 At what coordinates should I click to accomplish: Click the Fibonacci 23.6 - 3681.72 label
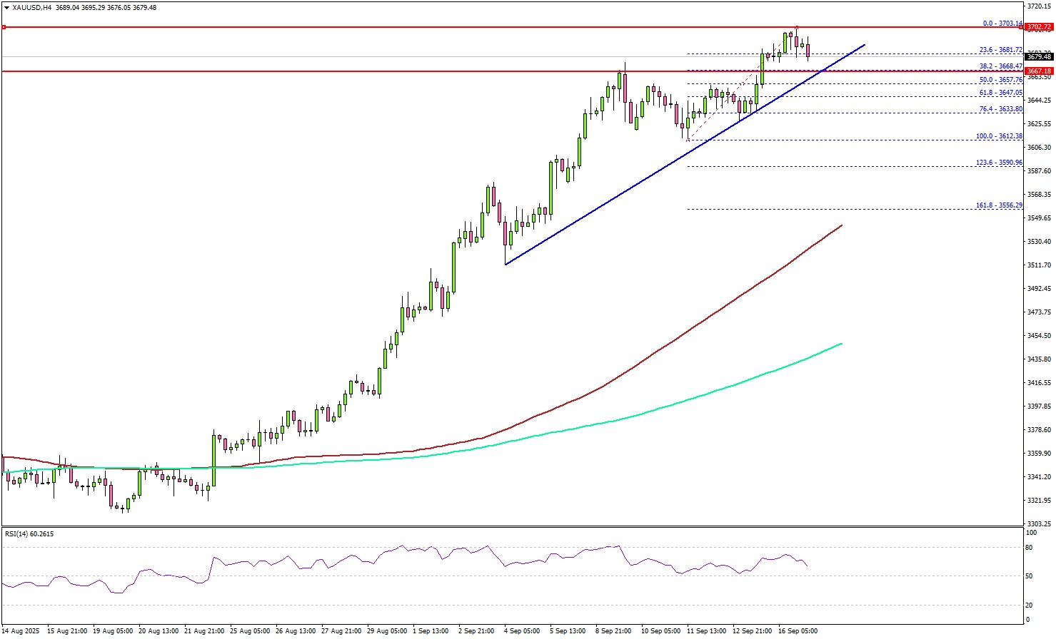[x=1000, y=50]
